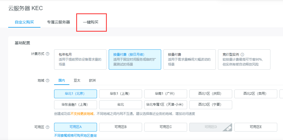Choose 竞价型实例 billing option
Image resolution: width=283 pixels, height=140 pixels.
click(244, 59)
